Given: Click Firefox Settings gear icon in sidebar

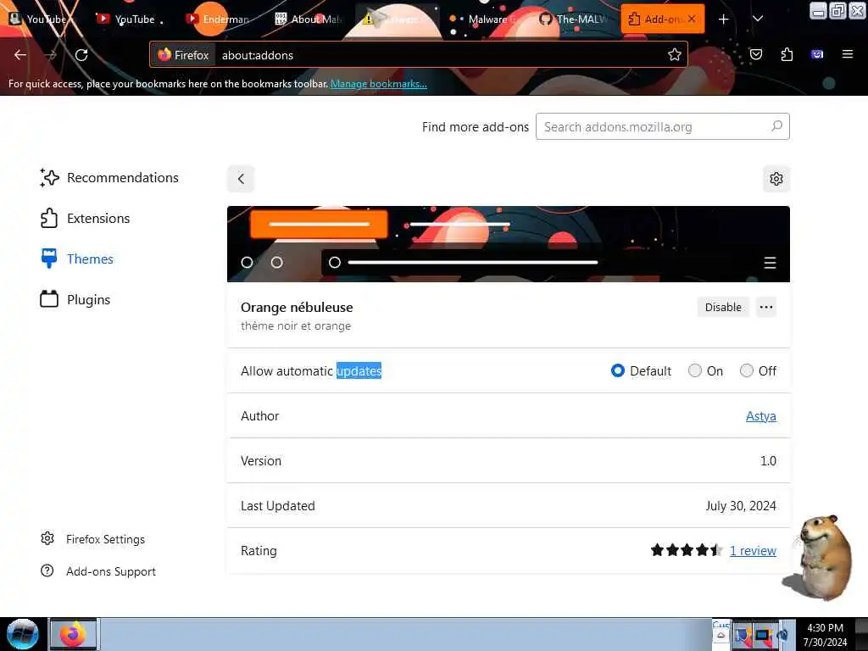Looking at the screenshot, I should tap(47, 538).
